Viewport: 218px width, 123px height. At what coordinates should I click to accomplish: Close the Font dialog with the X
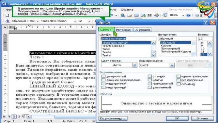pyautogui.click(x=212, y=22)
